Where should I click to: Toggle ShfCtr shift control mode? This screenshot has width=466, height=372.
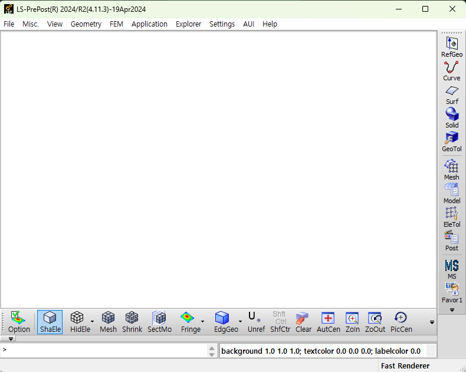(x=280, y=322)
